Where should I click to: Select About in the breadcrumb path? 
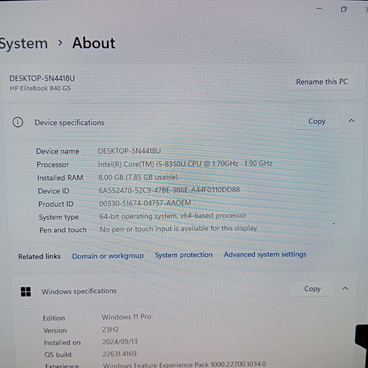pos(94,43)
